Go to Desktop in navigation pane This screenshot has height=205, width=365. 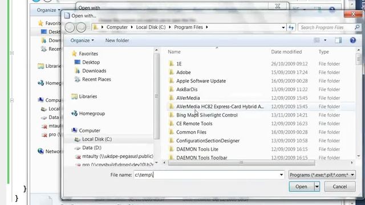click(x=91, y=62)
